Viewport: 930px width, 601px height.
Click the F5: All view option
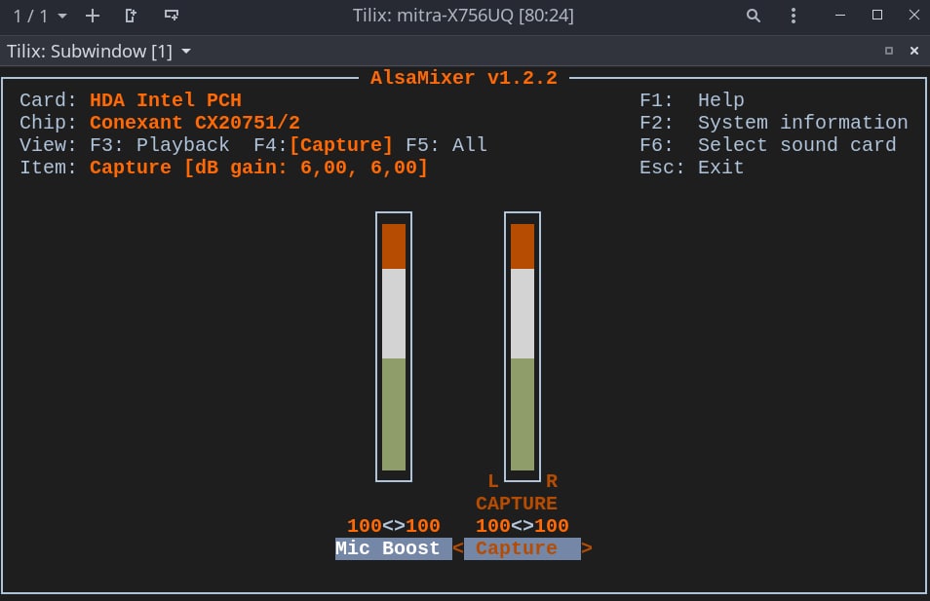tap(446, 145)
